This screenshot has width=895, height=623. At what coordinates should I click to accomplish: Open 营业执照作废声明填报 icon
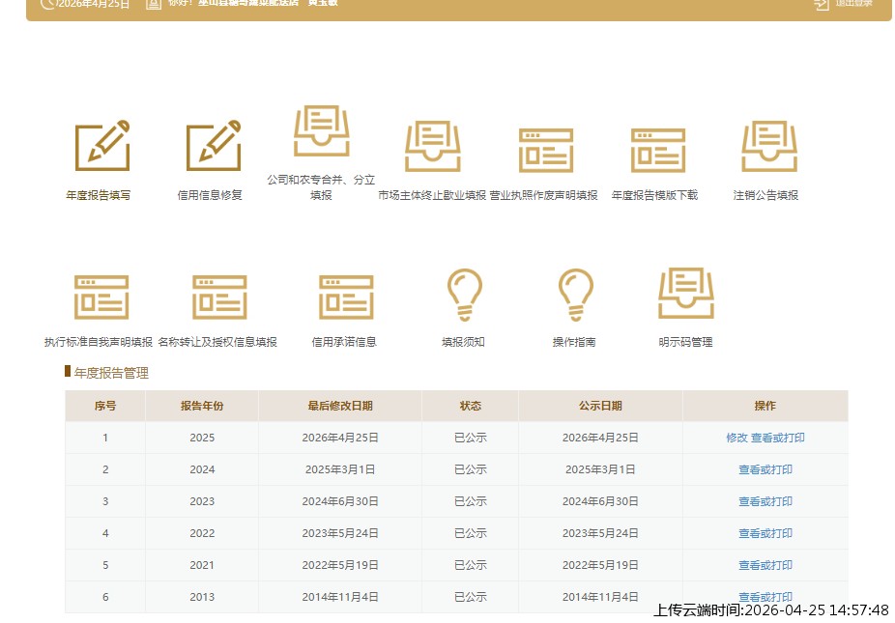545,150
